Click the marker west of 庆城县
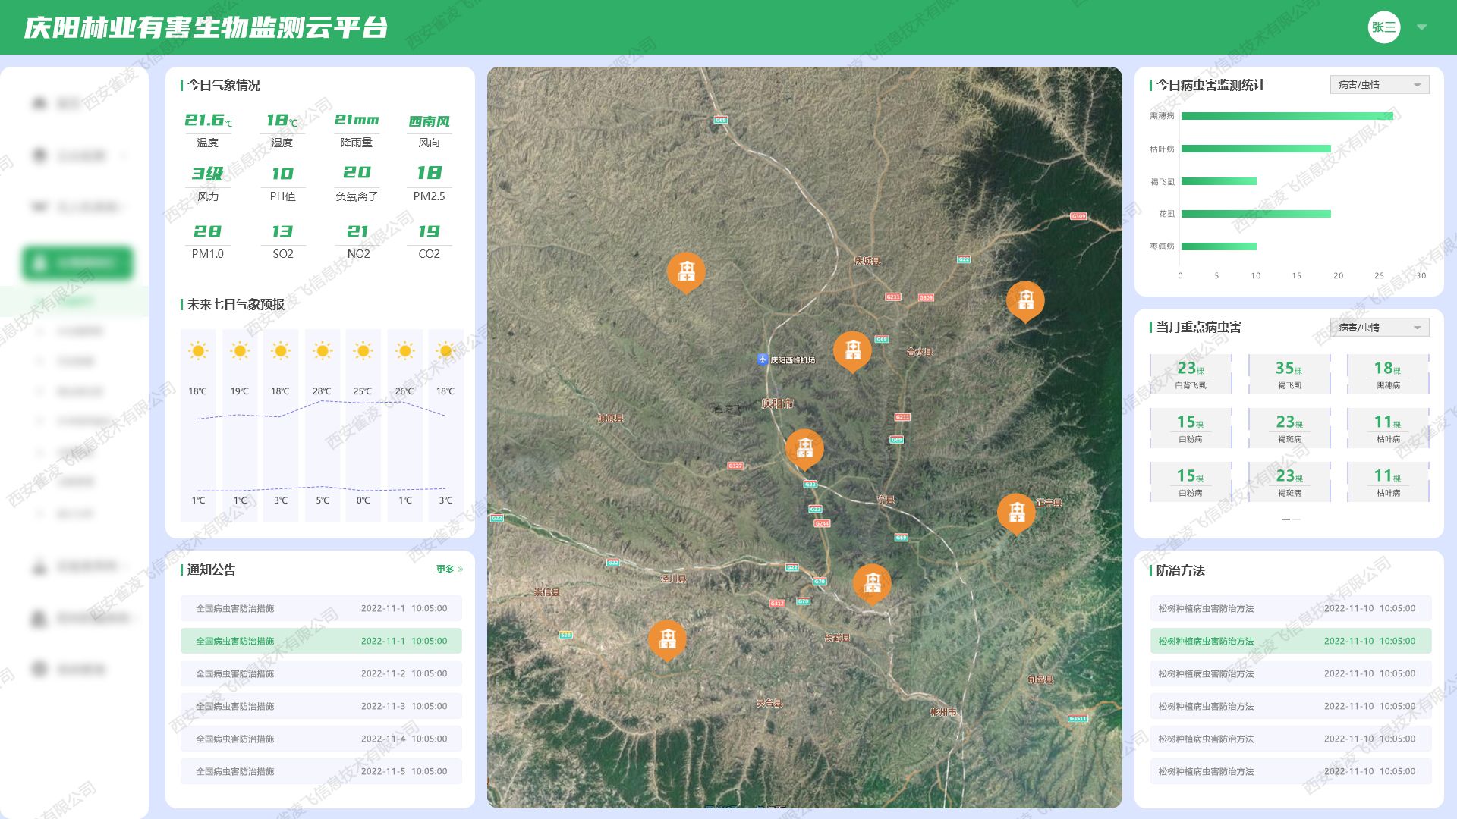 686,271
